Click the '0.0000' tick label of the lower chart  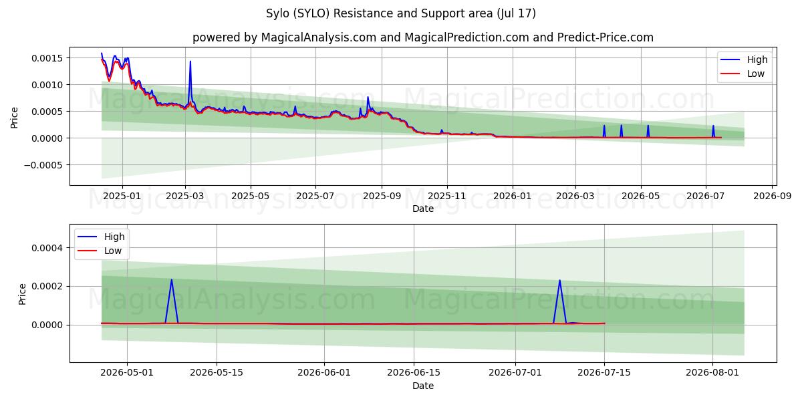point(47,325)
